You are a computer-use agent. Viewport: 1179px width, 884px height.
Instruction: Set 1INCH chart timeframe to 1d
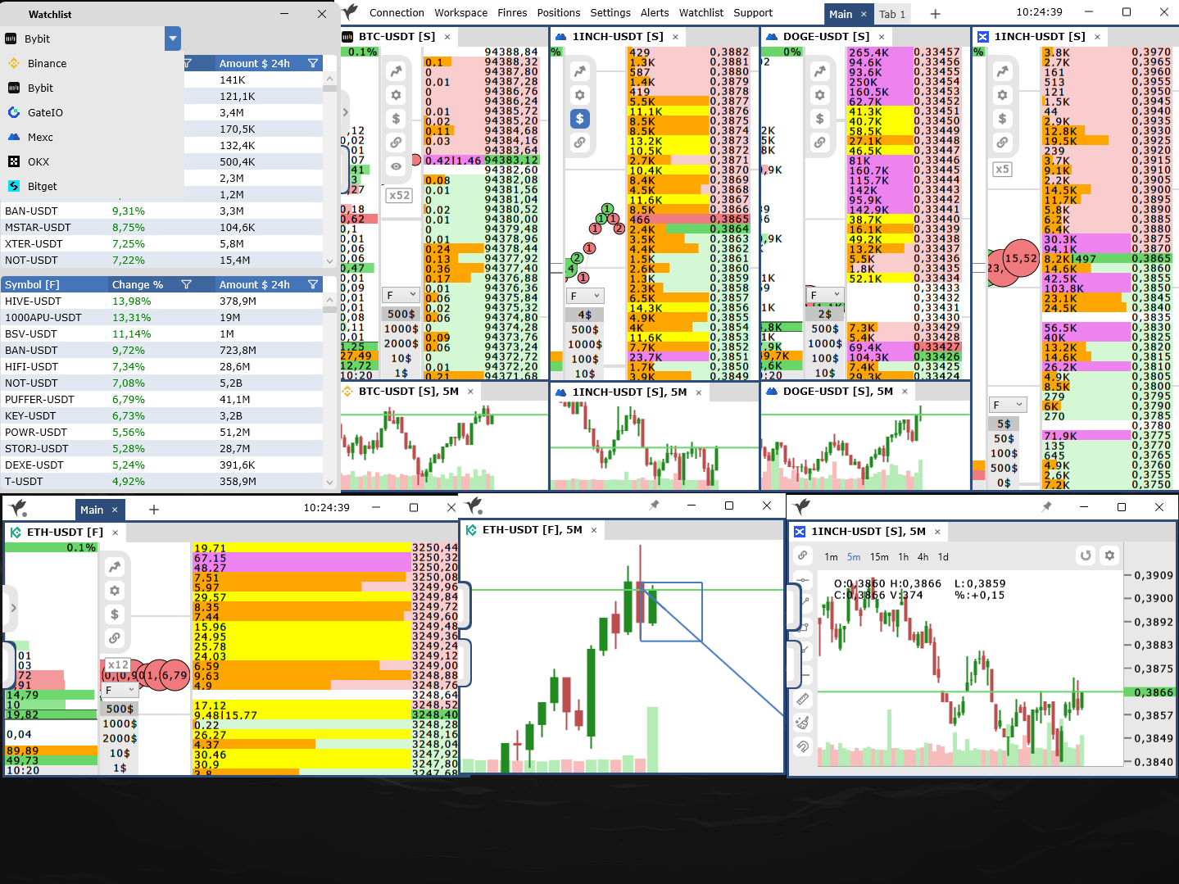point(943,556)
